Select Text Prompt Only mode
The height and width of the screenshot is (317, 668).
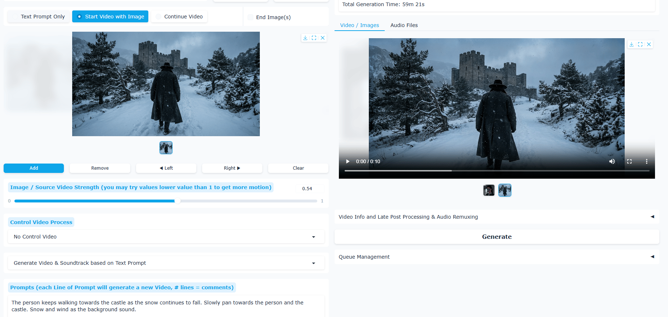(x=39, y=17)
